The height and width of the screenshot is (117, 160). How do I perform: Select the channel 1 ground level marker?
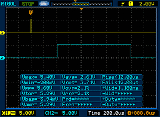tap(2, 33)
